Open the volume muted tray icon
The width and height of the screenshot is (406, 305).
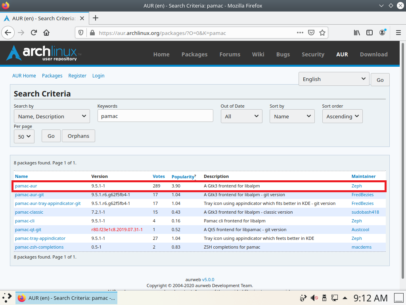[x=314, y=298]
